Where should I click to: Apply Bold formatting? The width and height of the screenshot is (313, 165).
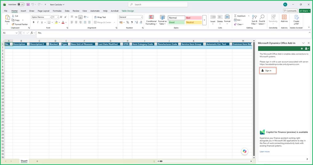point(34,22)
